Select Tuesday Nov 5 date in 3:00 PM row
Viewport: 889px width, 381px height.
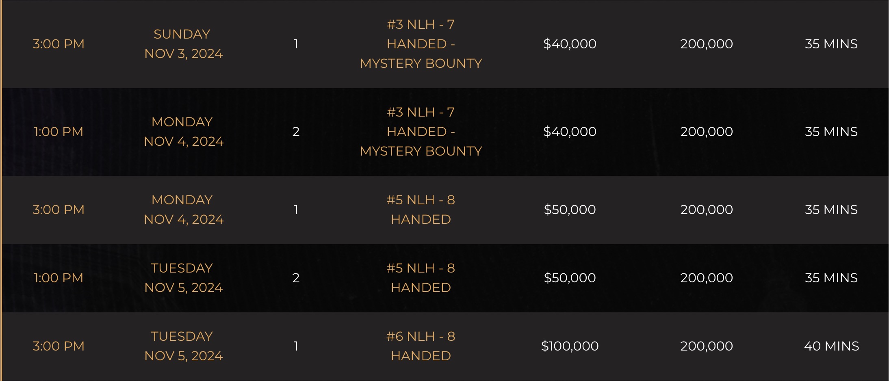[x=183, y=346]
